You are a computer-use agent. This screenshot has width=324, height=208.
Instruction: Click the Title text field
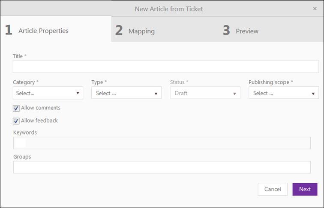coord(165,67)
